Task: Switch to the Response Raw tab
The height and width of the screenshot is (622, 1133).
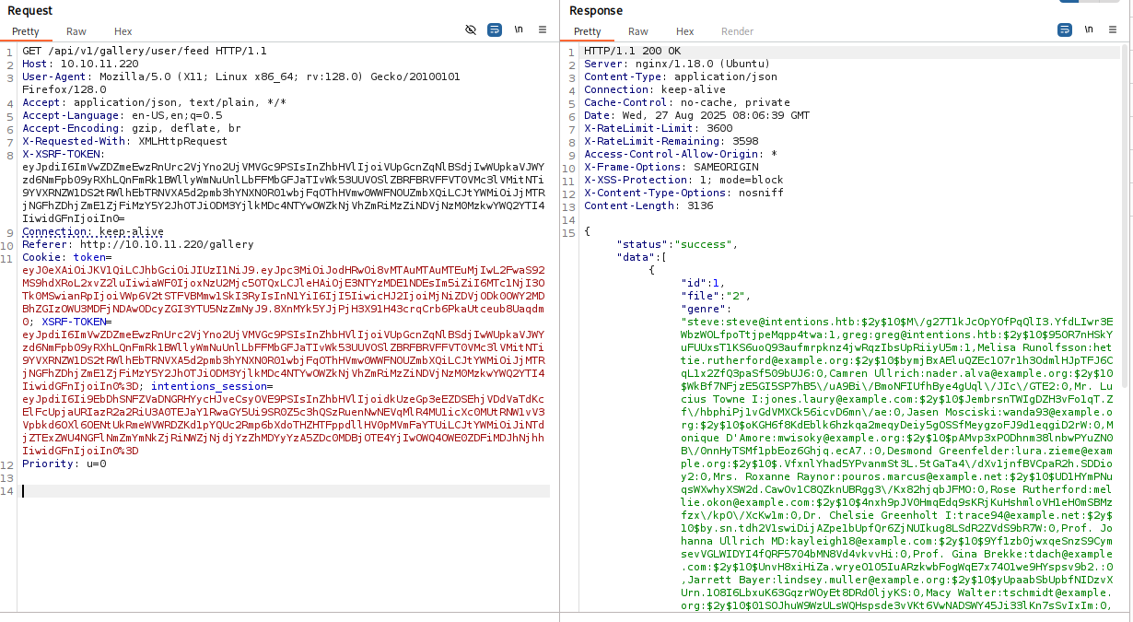Action: 638,31
